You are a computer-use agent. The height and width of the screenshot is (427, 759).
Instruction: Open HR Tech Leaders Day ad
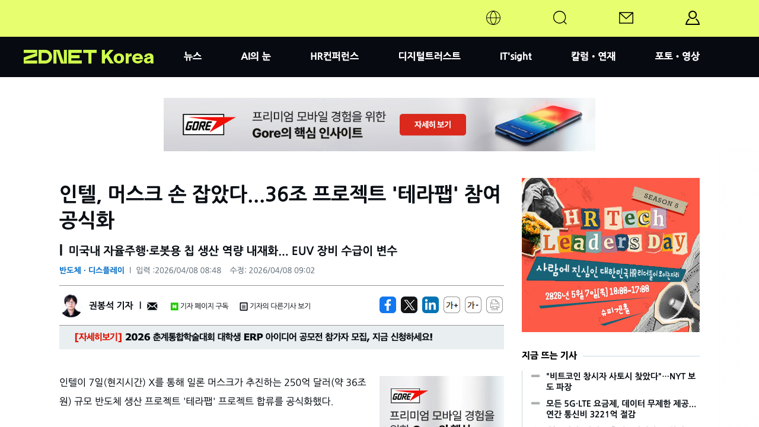point(611,255)
